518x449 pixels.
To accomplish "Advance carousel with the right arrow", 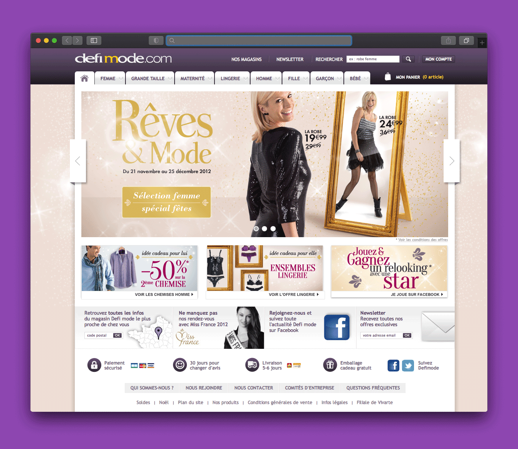I will (452, 161).
